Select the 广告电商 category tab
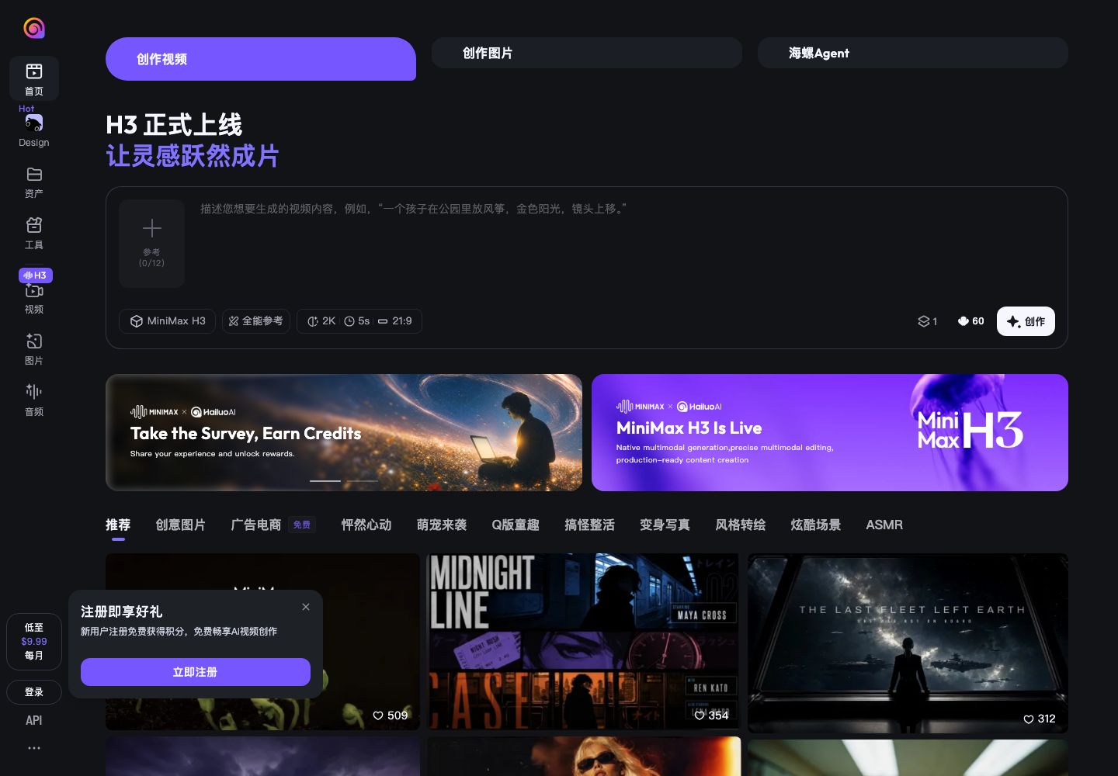The image size is (1118, 776). click(256, 525)
